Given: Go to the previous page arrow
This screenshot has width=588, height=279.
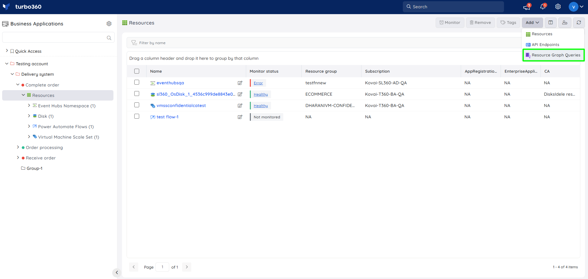Looking at the screenshot, I should [134, 267].
